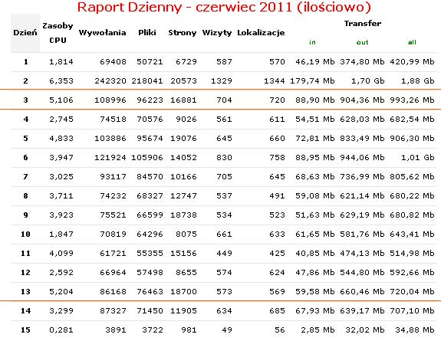The height and width of the screenshot is (341, 441).
Task: Click the Dzień column header
Action: 25,33
